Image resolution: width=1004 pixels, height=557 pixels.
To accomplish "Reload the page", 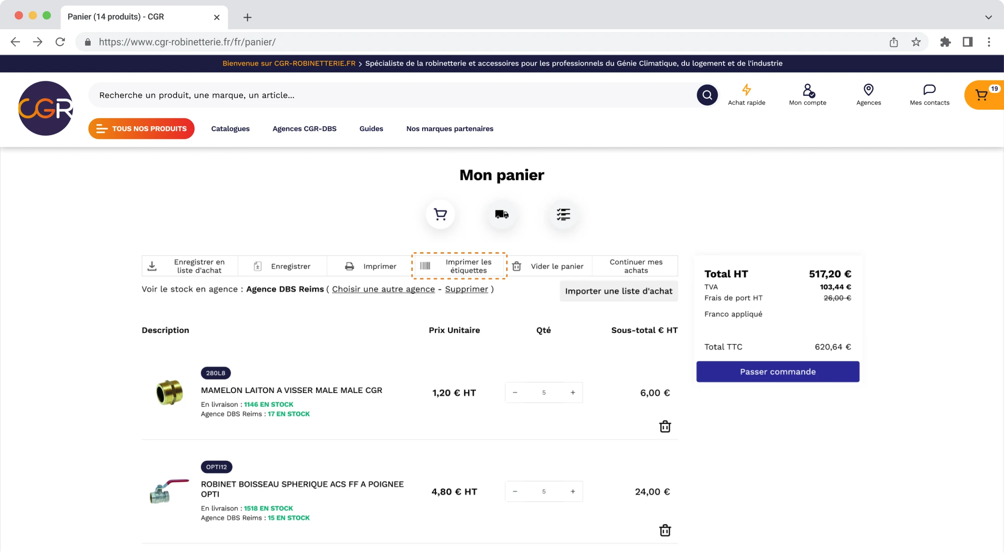I will [x=60, y=42].
